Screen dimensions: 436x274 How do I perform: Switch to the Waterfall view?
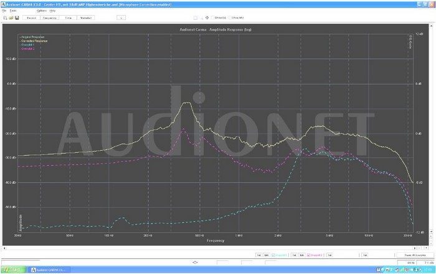[86, 18]
